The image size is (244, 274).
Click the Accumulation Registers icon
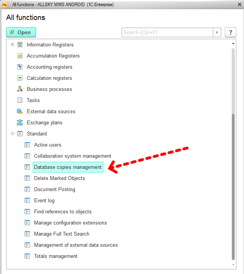coord(20,56)
